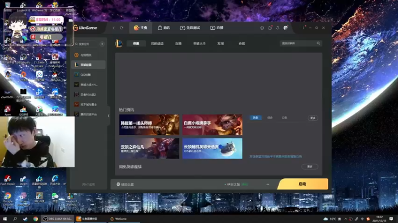Click 更多 beside 周免英雄观战
Screen dimensions: 398x223
(309, 167)
